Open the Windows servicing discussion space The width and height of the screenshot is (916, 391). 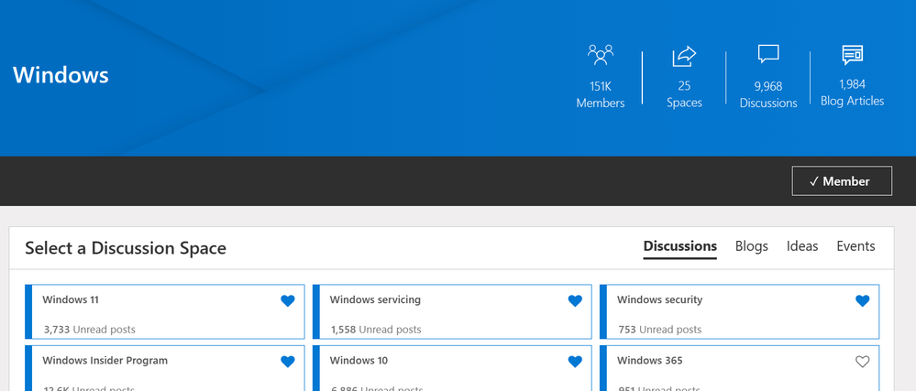(x=375, y=300)
